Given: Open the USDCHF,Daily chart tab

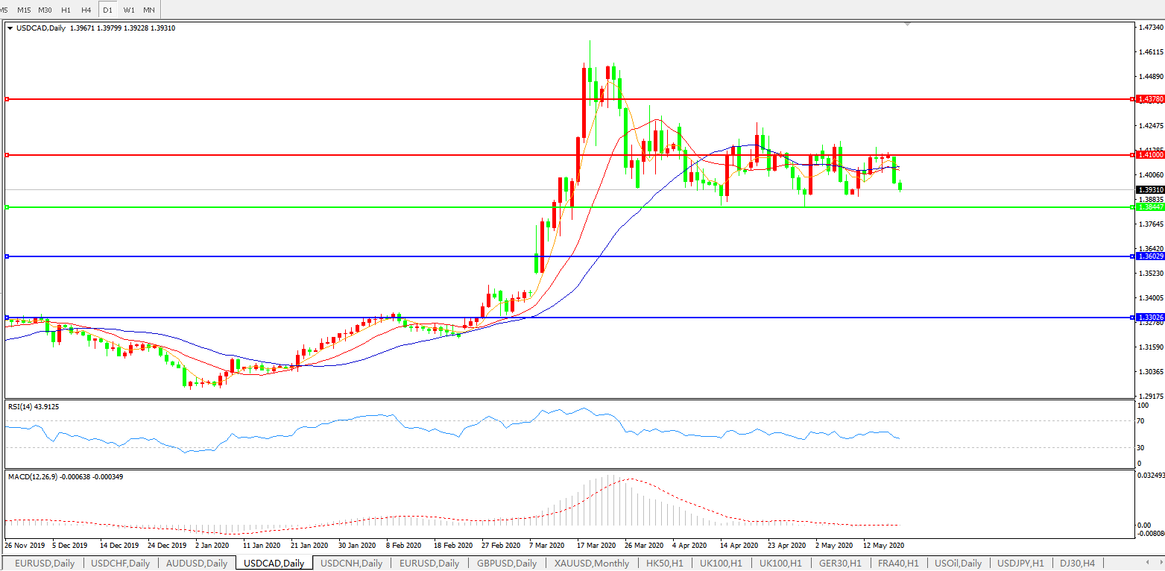Looking at the screenshot, I should click(120, 564).
